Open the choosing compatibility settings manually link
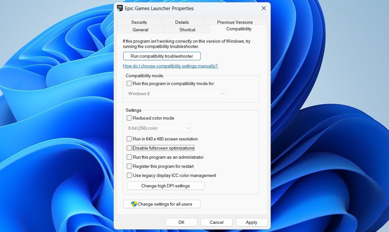Screen dimensions: 389x232 [170, 66]
